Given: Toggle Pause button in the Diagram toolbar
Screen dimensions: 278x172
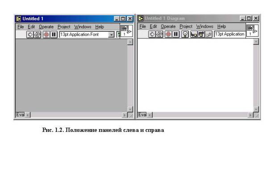Looking at the screenshot, I should point(176,34).
